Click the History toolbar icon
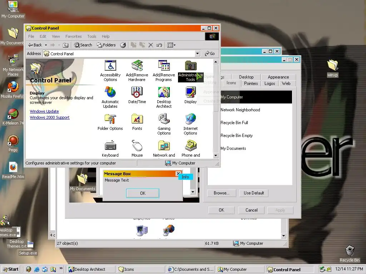 pyautogui.click(x=123, y=45)
